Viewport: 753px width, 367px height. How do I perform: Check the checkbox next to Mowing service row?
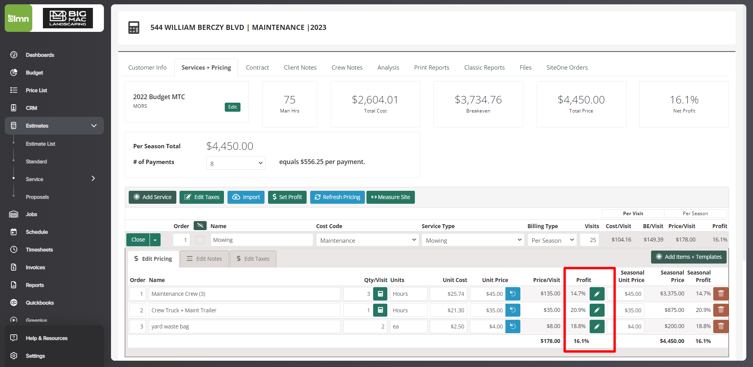pos(200,240)
